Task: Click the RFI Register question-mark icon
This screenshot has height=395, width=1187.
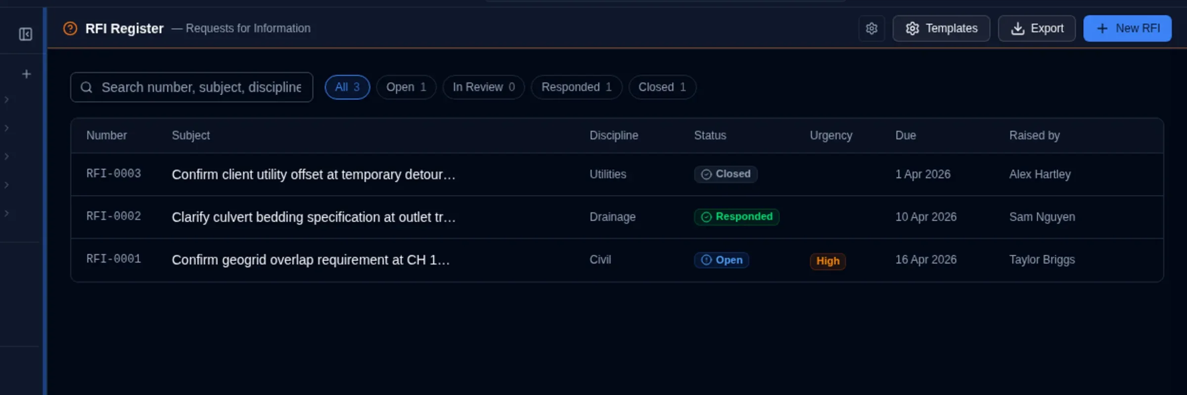Action: tap(70, 29)
